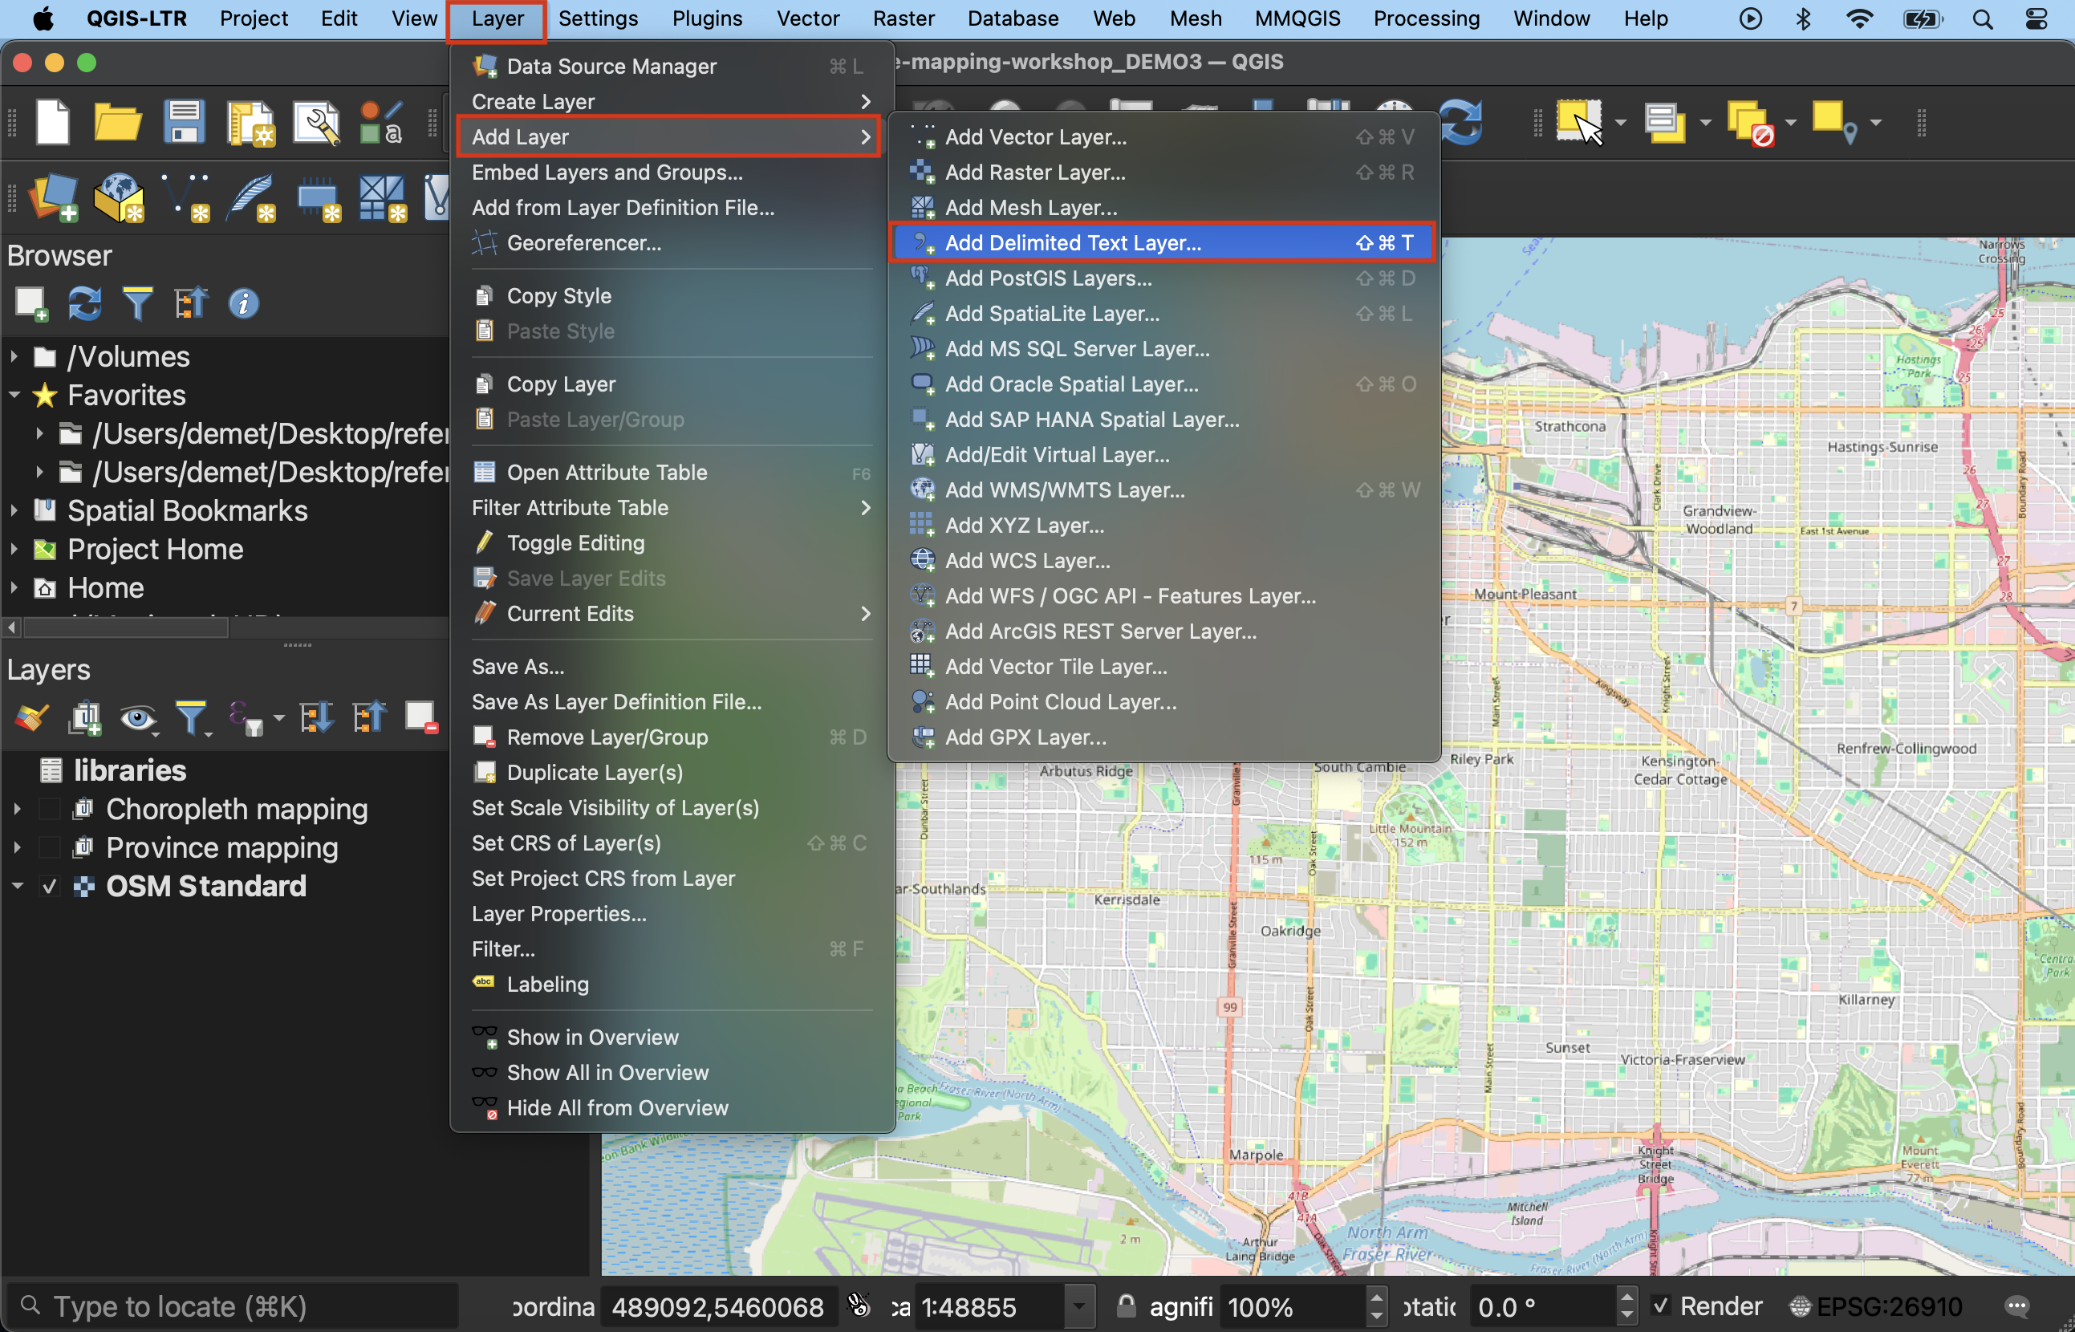
Task: Click the EPSG:26910 CRS button
Action: tap(1875, 1306)
